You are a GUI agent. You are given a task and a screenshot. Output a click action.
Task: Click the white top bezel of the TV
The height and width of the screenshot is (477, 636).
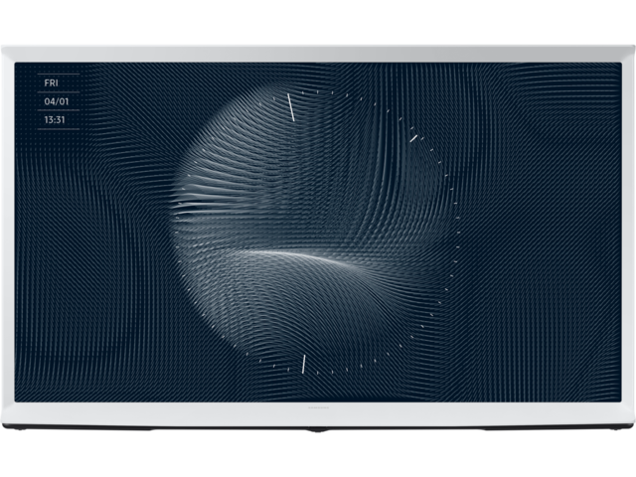[x=318, y=54]
